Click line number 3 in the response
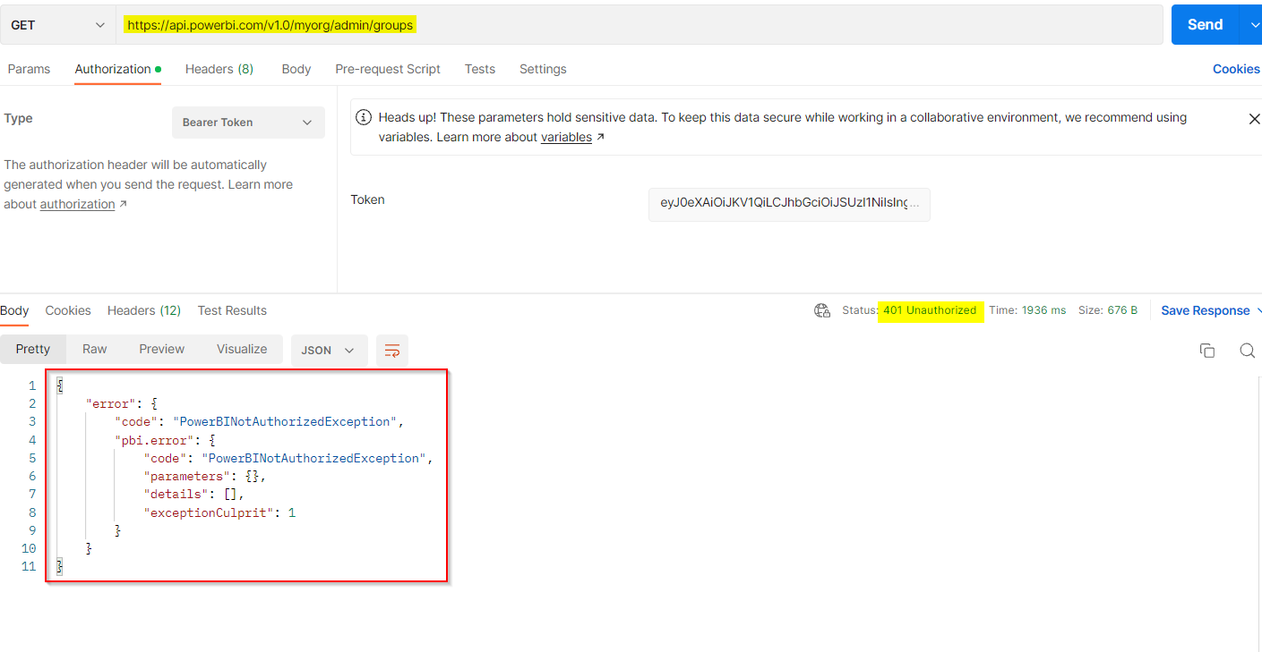The image size is (1262, 652). pyautogui.click(x=32, y=421)
